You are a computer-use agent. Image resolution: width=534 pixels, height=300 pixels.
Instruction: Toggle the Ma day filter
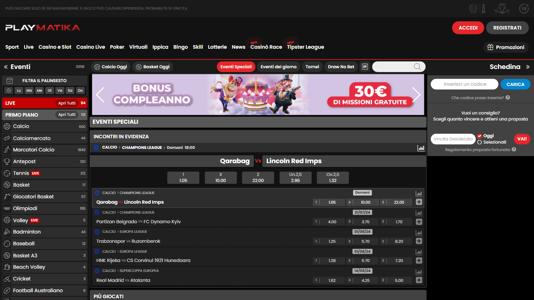tap(29, 91)
